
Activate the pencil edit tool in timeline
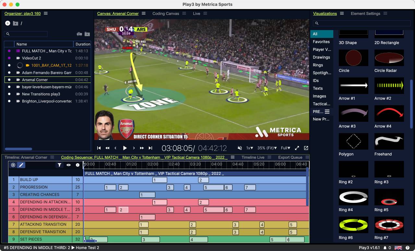coord(21,165)
